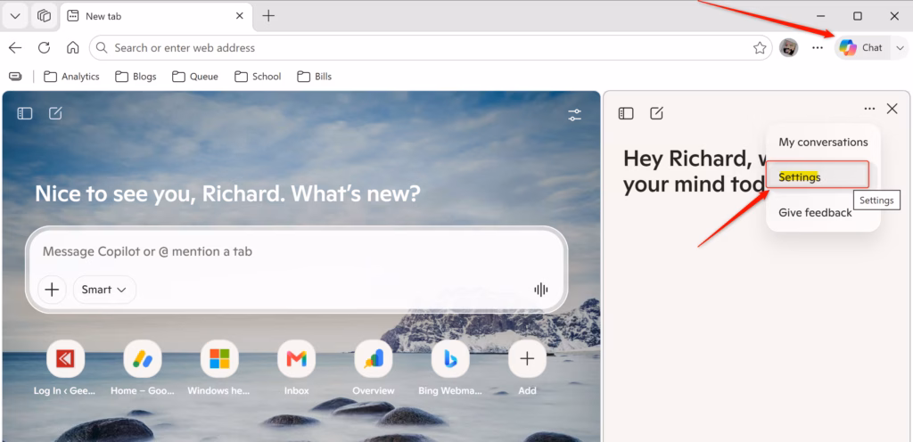
Task: Open the Bing Webma... shortcut
Action: coord(450,367)
